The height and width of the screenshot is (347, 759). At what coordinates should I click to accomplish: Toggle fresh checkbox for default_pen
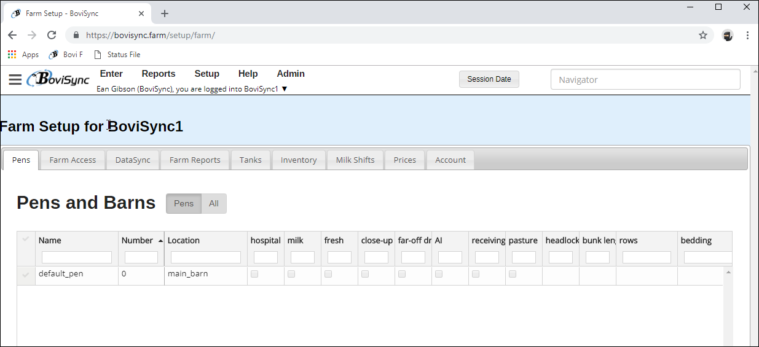pos(328,274)
